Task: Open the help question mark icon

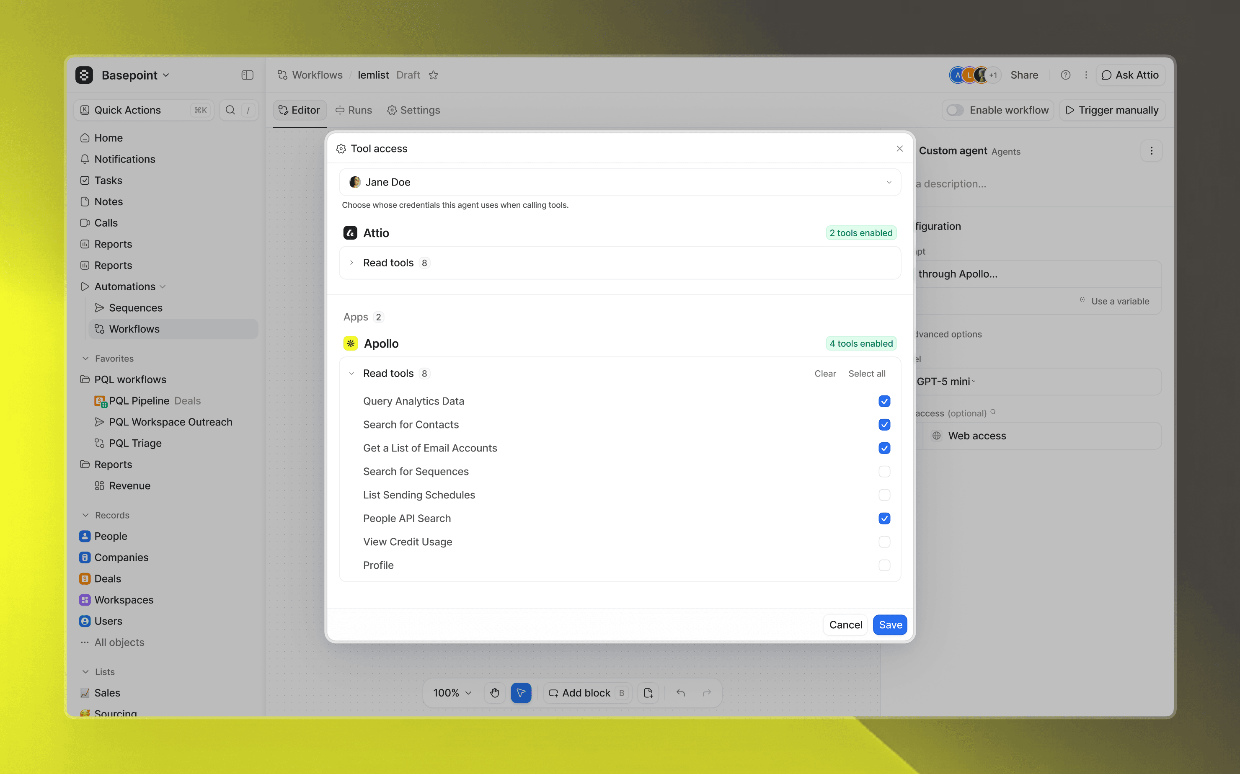Action: pyautogui.click(x=1065, y=75)
